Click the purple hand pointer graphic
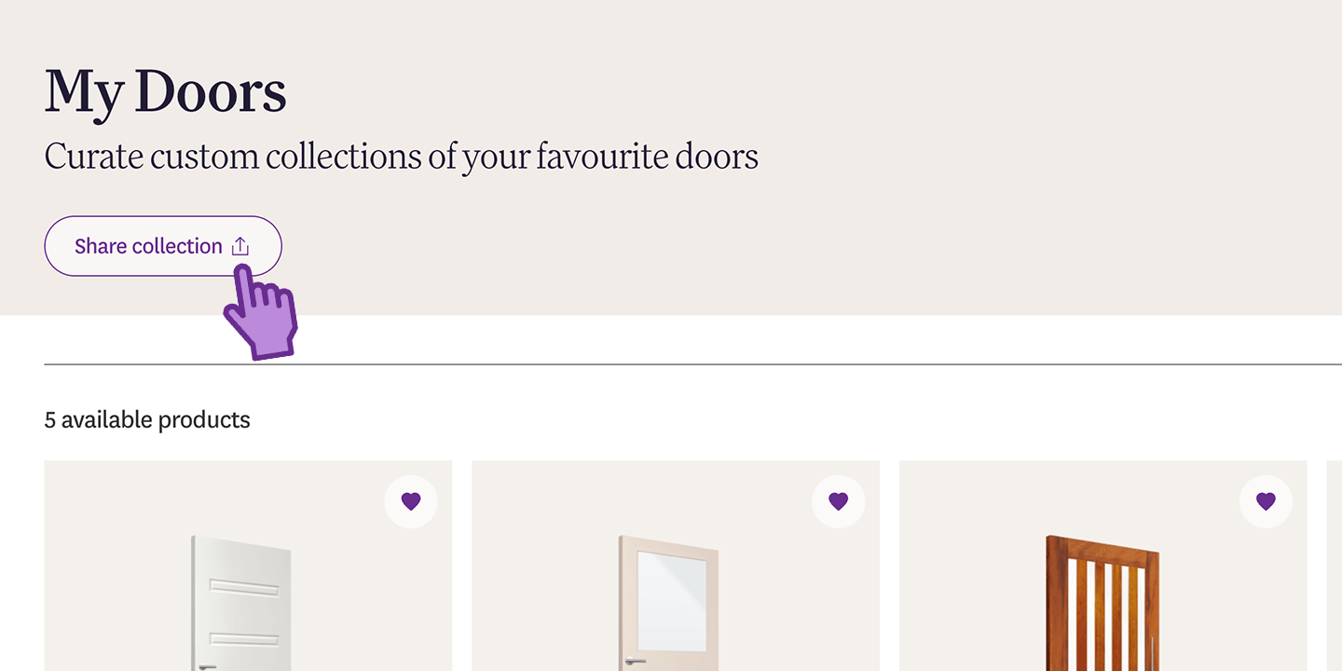This screenshot has width=1342, height=671. tap(263, 317)
